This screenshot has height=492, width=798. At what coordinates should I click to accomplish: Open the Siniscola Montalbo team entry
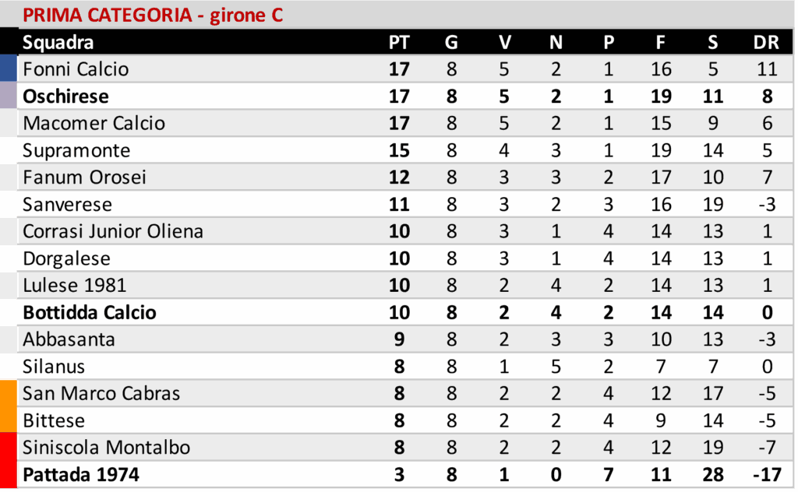(x=107, y=448)
